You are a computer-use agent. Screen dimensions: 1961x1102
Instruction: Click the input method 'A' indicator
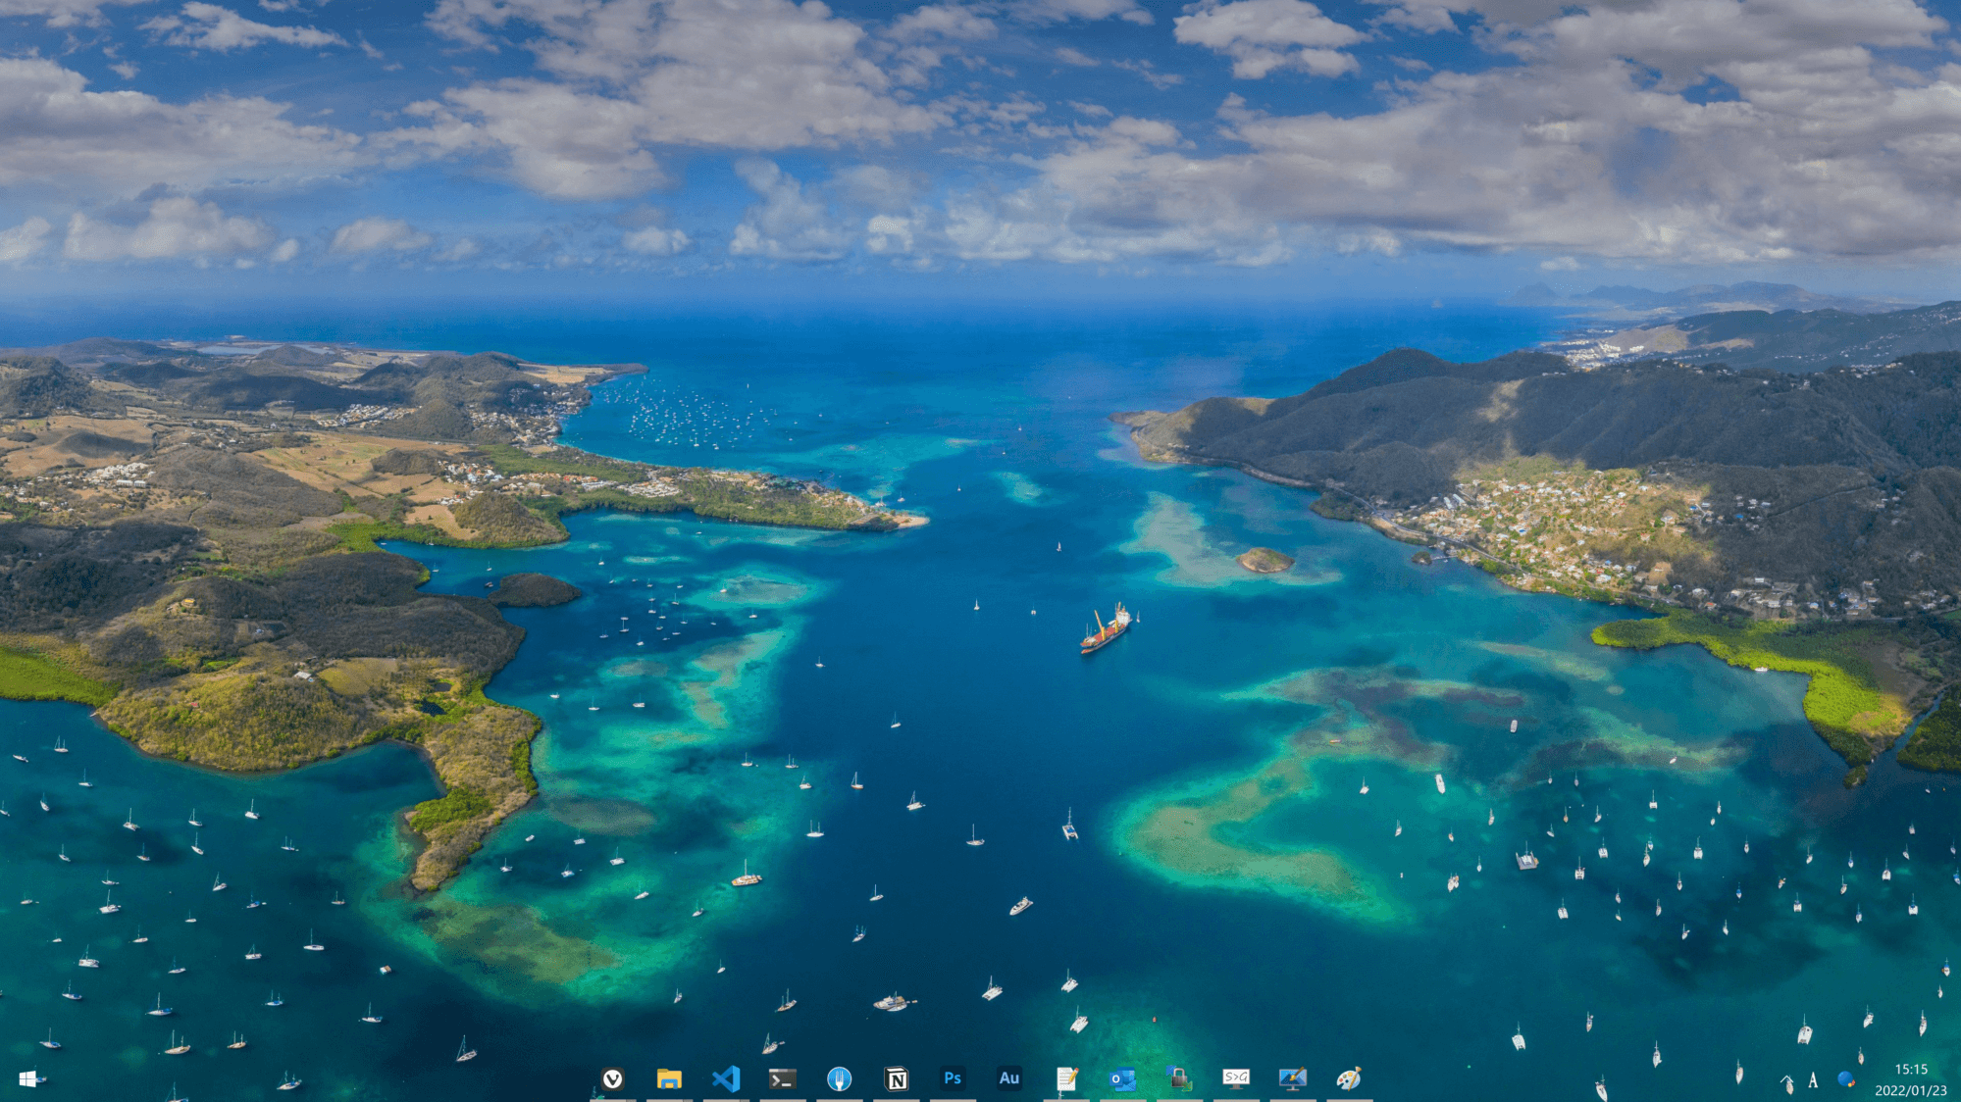1813,1080
